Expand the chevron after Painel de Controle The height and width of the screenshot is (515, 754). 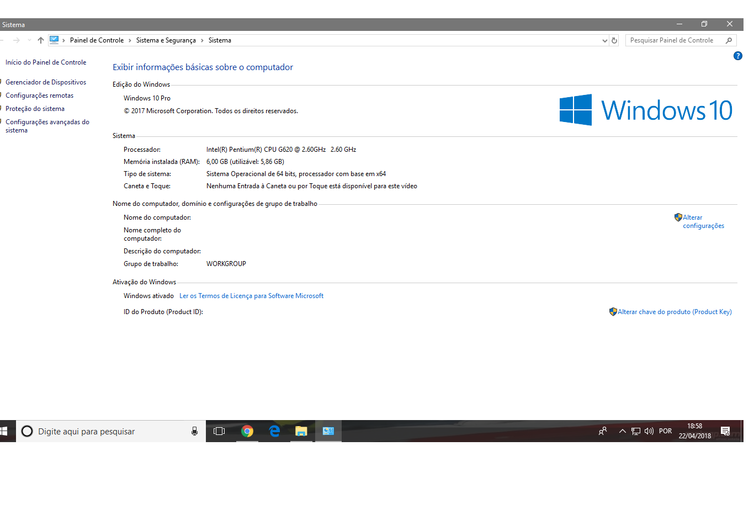coord(130,40)
